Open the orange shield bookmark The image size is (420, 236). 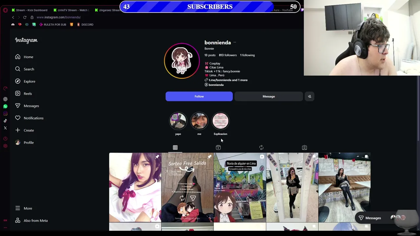[72, 25]
